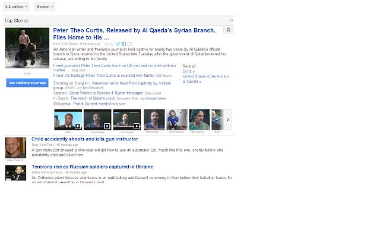The image size is (380, 238).
Task: Open the Modern layout dropdown
Action: [45, 7]
